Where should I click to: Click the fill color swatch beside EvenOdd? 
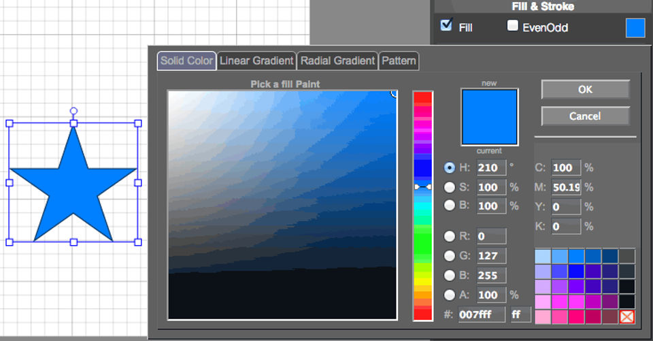635,27
